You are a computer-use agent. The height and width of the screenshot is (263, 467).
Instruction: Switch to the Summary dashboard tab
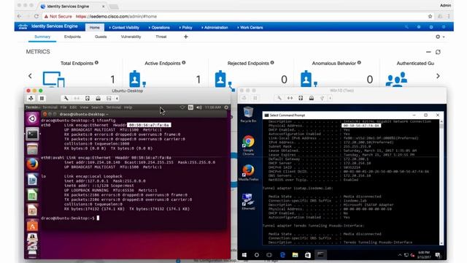pyautogui.click(x=42, y=37)
